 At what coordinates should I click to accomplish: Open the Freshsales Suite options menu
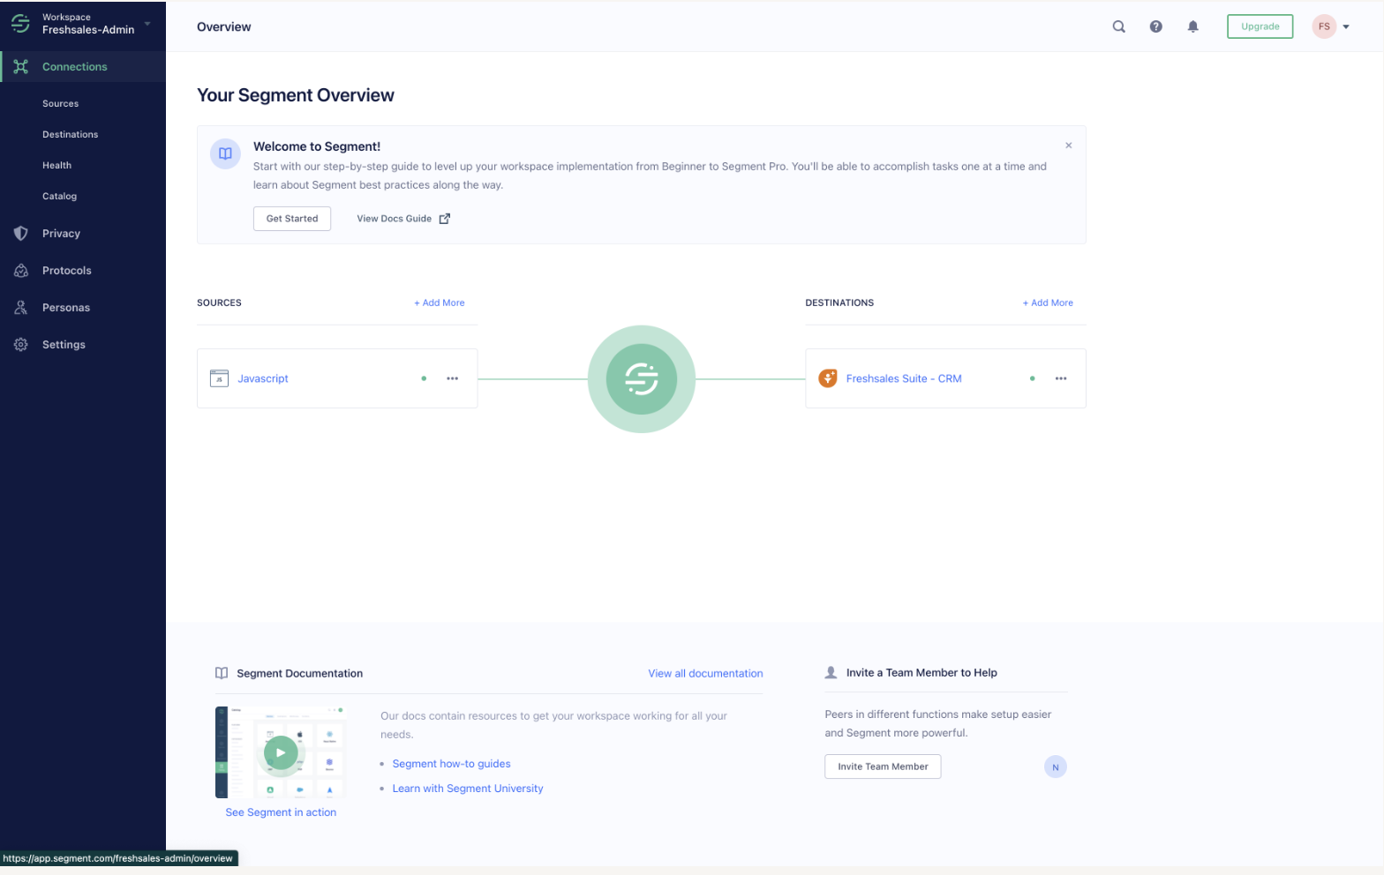click(1061, 378)
